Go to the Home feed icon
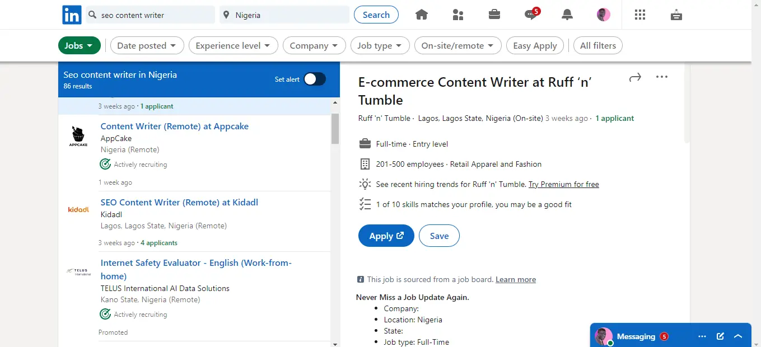 [x=421, y=15]
